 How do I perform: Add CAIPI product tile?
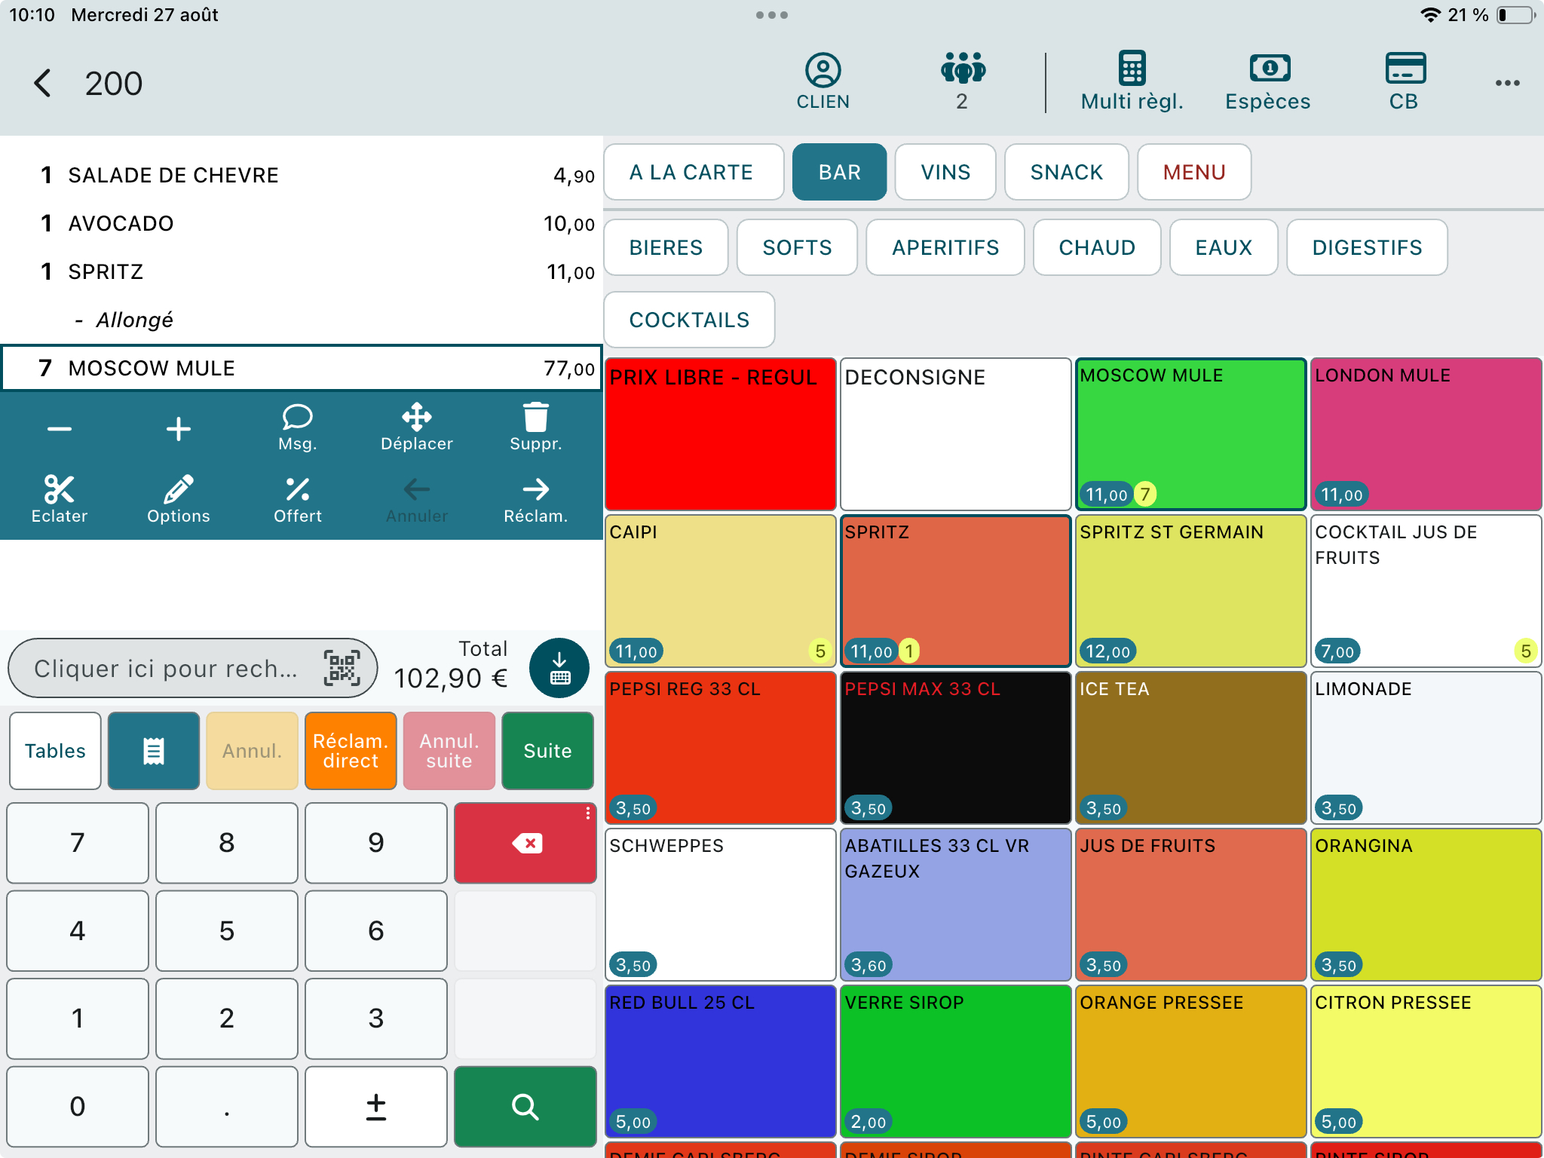click(x=721, y=591)
